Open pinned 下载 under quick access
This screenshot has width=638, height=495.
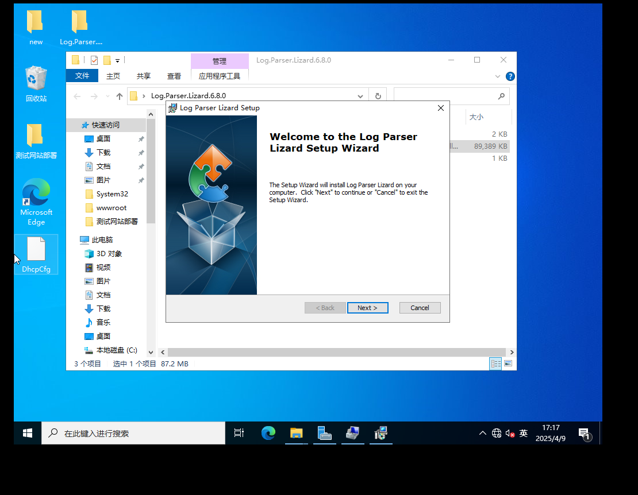[x=103, y=152]
